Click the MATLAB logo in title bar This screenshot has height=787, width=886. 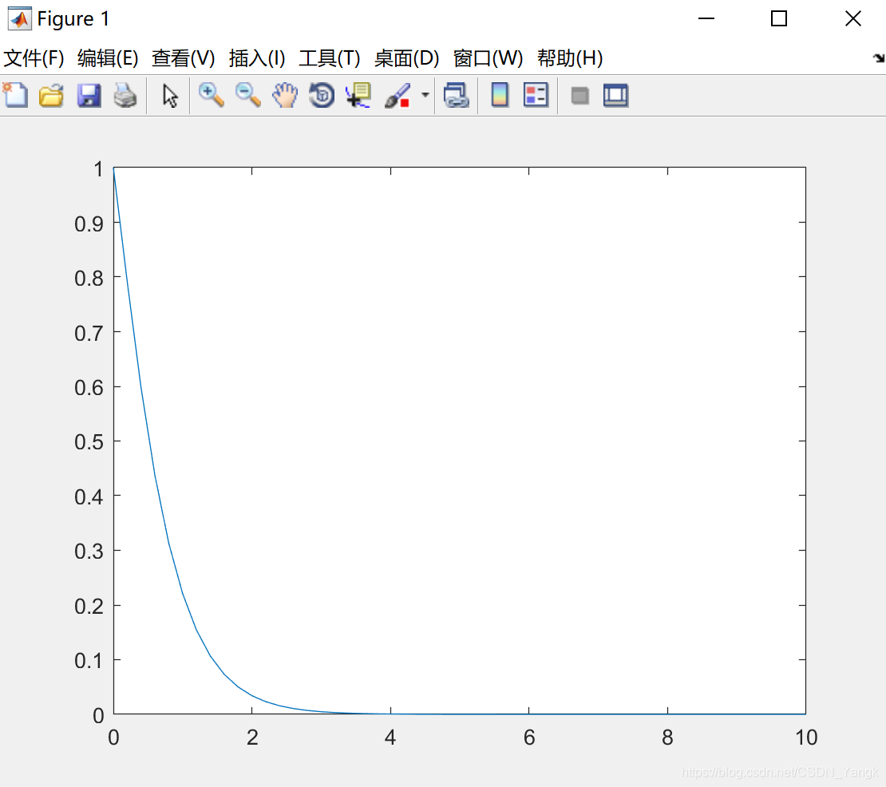coord(19,18)
